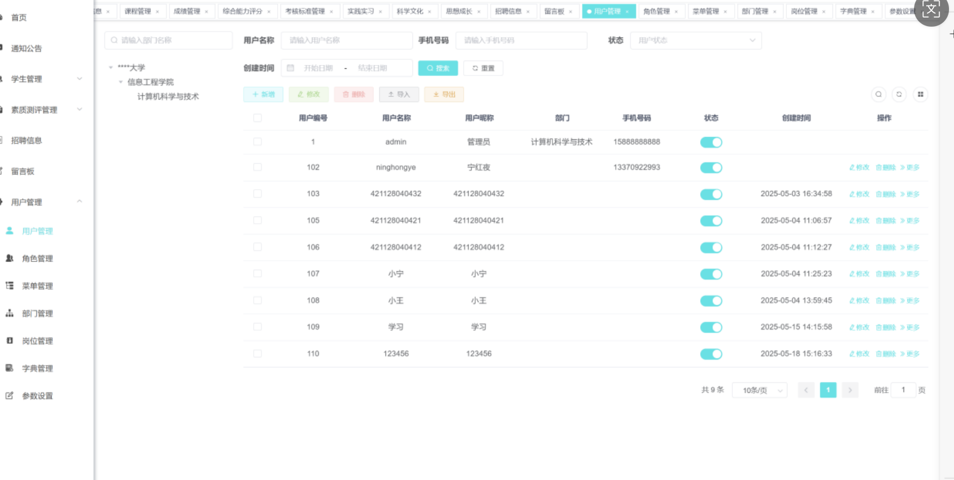Screen dimensions: 954x480
Task: Check the row checkbox for user 小王
Action: [x=257, y=300]
